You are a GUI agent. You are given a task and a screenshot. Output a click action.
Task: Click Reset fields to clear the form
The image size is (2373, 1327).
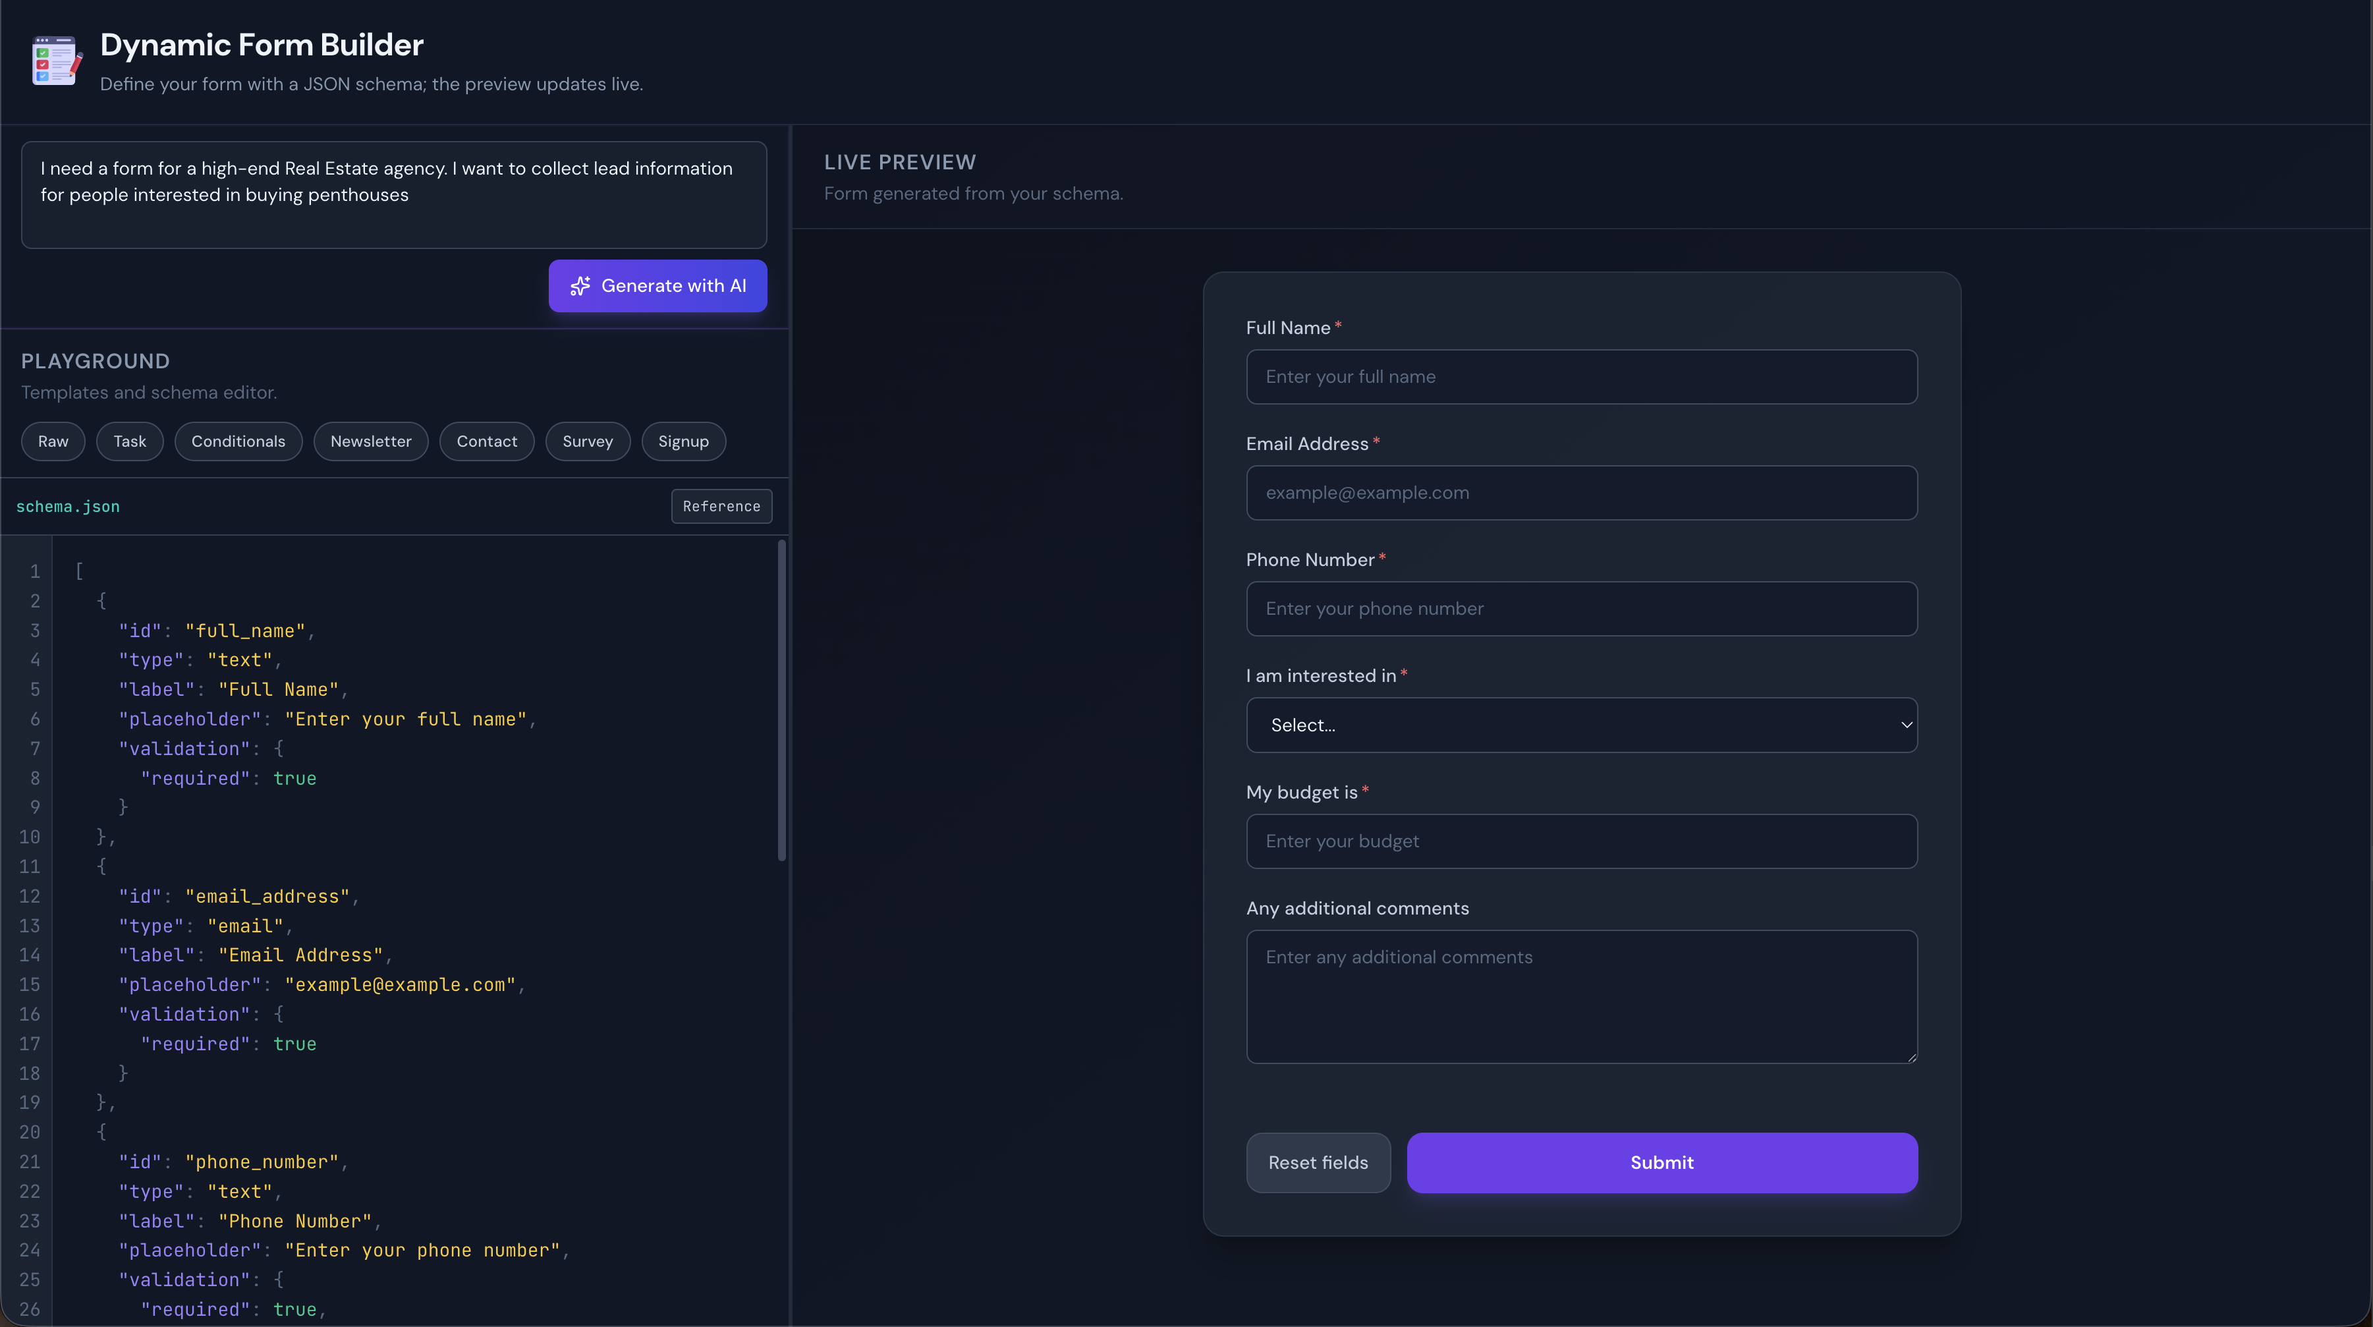point(1318,1162)
